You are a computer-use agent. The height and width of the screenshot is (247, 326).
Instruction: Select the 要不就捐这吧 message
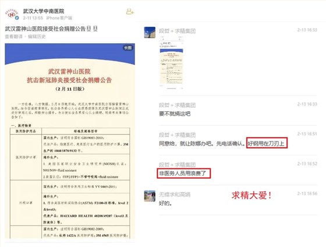tap(175, 114)
